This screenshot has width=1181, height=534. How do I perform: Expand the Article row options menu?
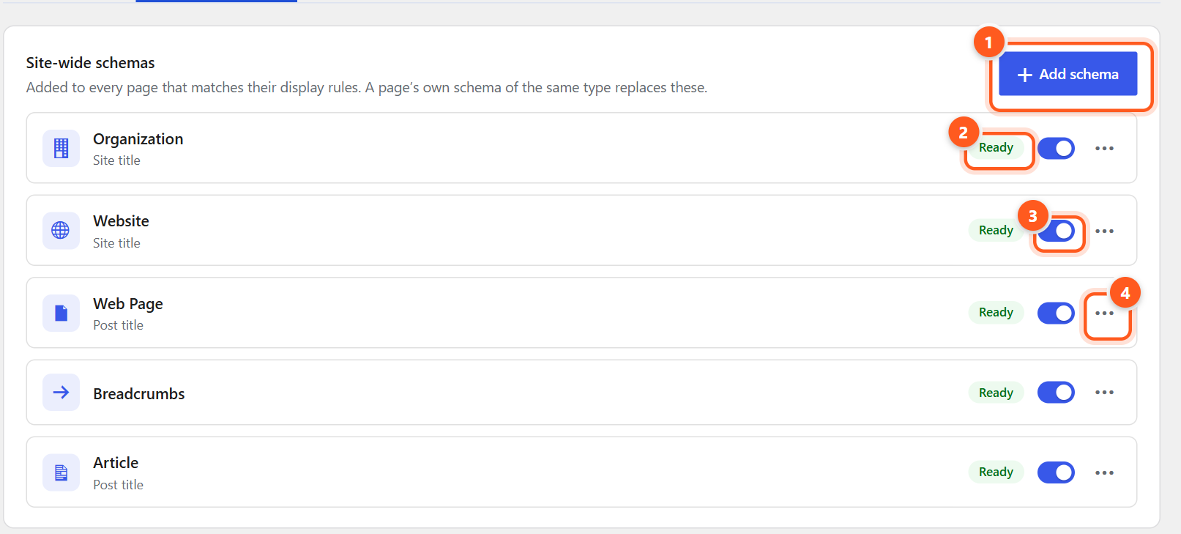point(1104,472)
